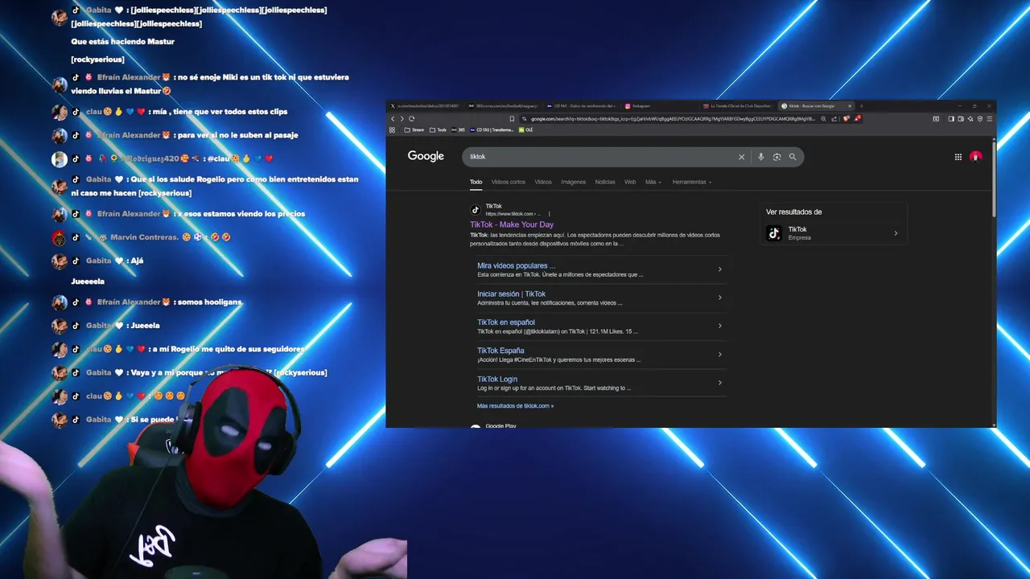Click the browser page vertical scrollbar
Viewport: 1030px width, 579px height.
pyautogui.click(x=995, y=178)
